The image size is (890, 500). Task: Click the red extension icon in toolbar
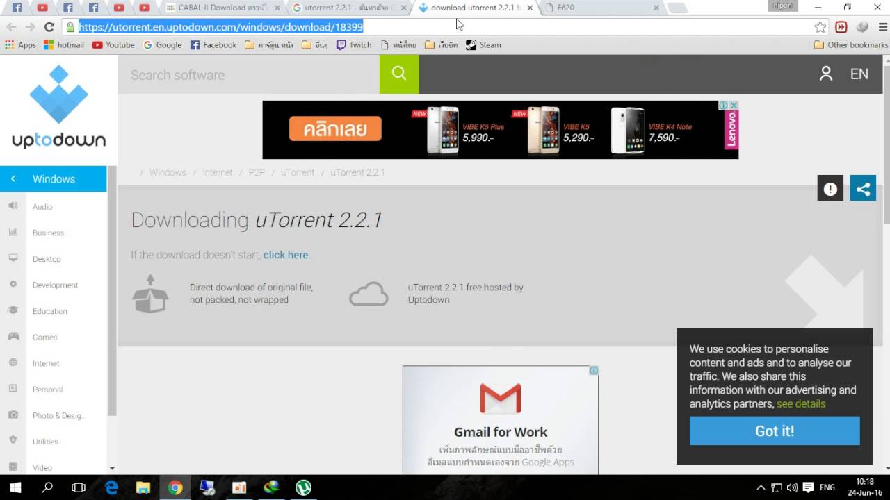coord(841,27)
